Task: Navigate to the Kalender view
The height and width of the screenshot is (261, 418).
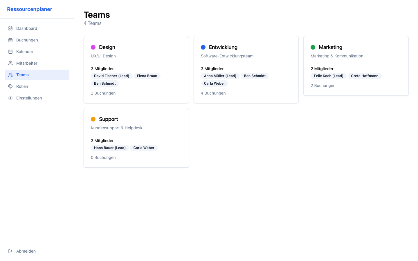Action: pyautogui.click(x=25, y=52)
